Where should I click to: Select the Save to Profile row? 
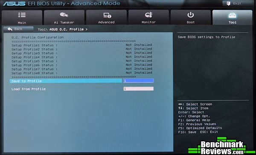coord(66,81)
